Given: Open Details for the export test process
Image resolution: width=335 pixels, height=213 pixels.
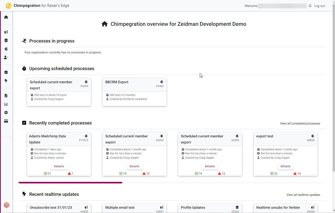Looking at the screenshot, I should [x=285, y=166].
